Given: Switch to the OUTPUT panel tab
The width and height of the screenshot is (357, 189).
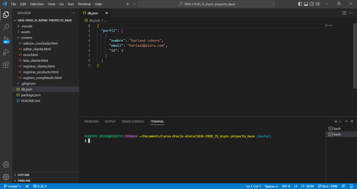Looking at the screenshot, I should click(x=110, y=121).
